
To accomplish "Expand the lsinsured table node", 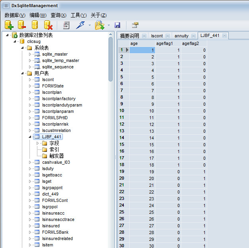I will click(x=30, y=226).
